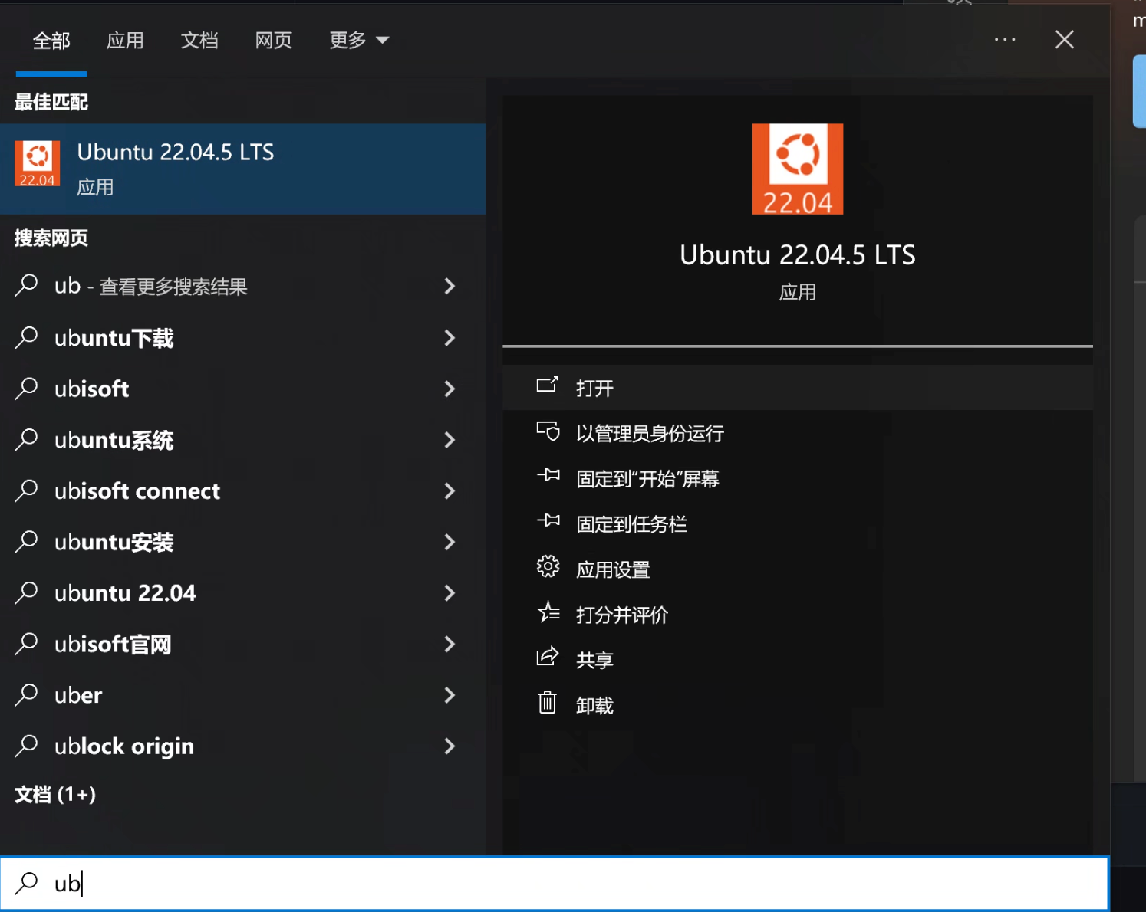This screenshot has height=912, width=1146.
Task: Switch to the 网页 tab
Action: click(x=274, y=41)
